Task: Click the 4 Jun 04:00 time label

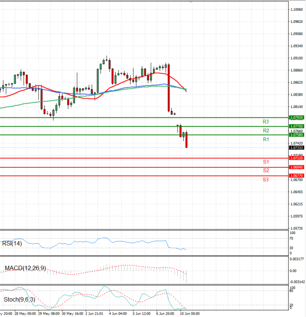Action: pyautogui.click(x=118, y=313)
